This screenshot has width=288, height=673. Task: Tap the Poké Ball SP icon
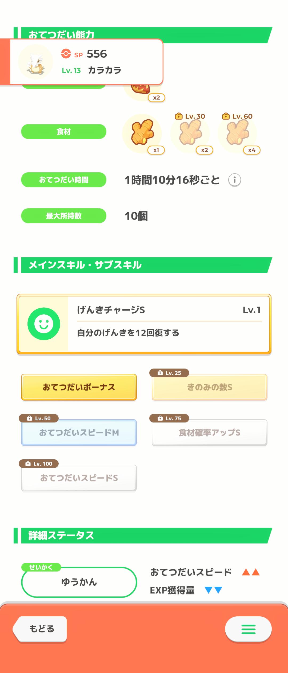[66, 53]
